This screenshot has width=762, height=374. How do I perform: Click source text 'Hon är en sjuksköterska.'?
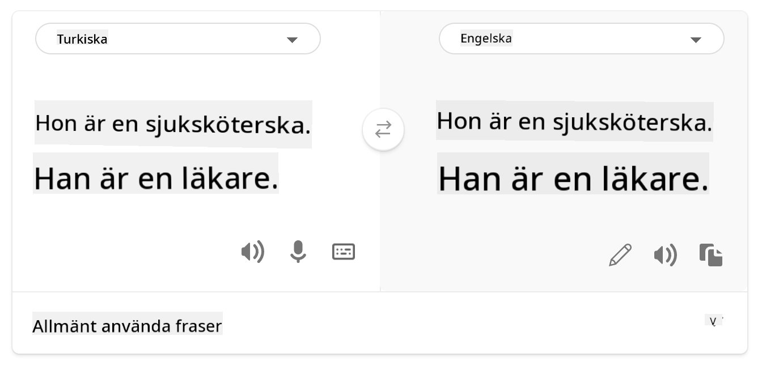173,124
